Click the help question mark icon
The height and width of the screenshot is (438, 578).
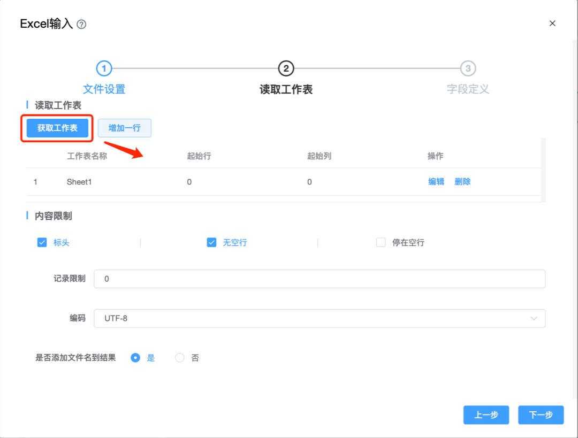pyautogui.click(x=81, y=24)
